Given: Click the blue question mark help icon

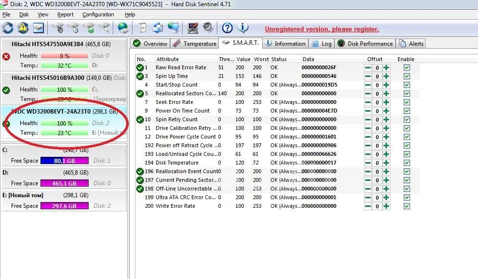Looking at the screenshot, I should pyautogui.click(x=227, y=28).
